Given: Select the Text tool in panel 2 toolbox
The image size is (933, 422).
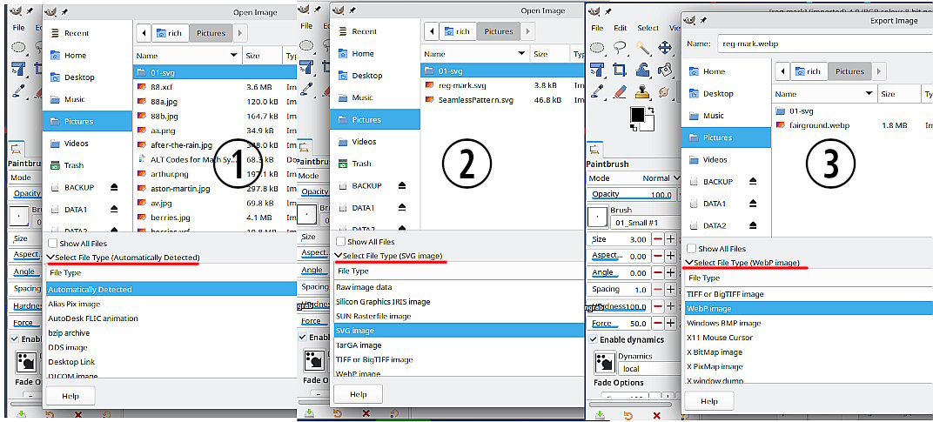Looking at the screenshot, I should click(x=307, y=67).
